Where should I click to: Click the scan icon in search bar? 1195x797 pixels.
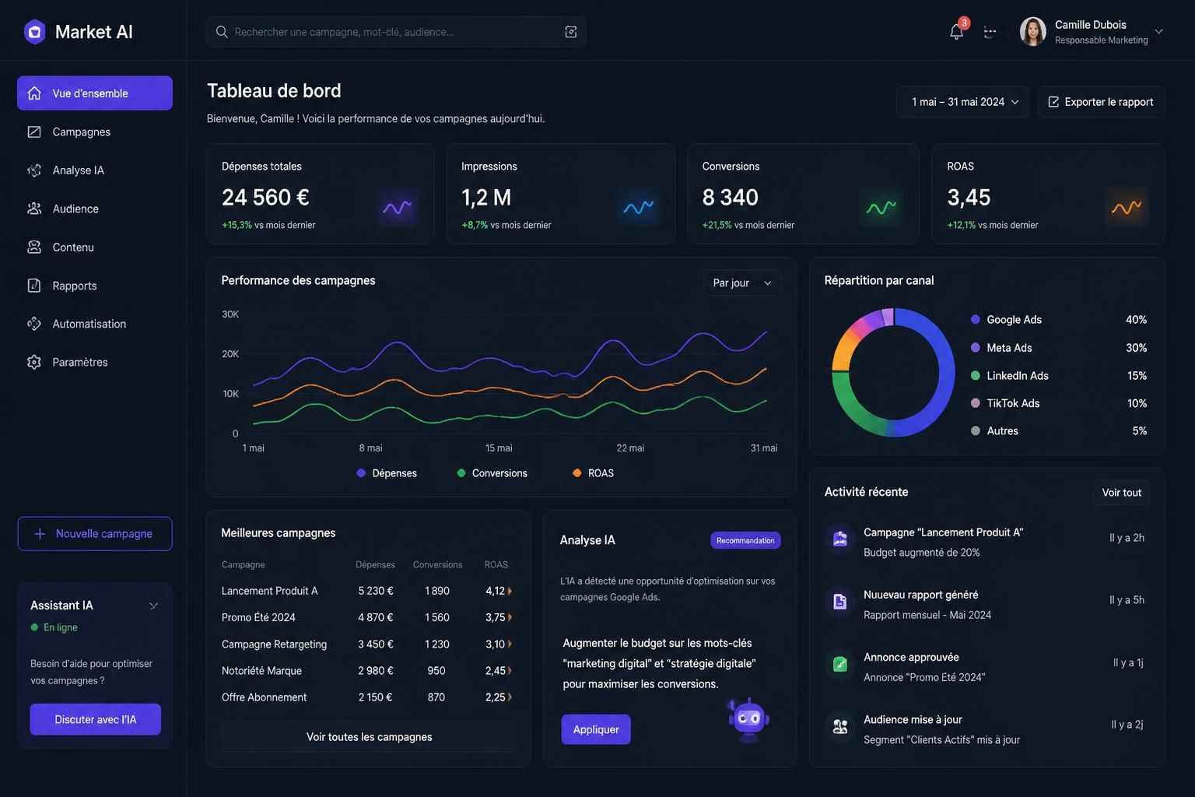click(571, 32)
